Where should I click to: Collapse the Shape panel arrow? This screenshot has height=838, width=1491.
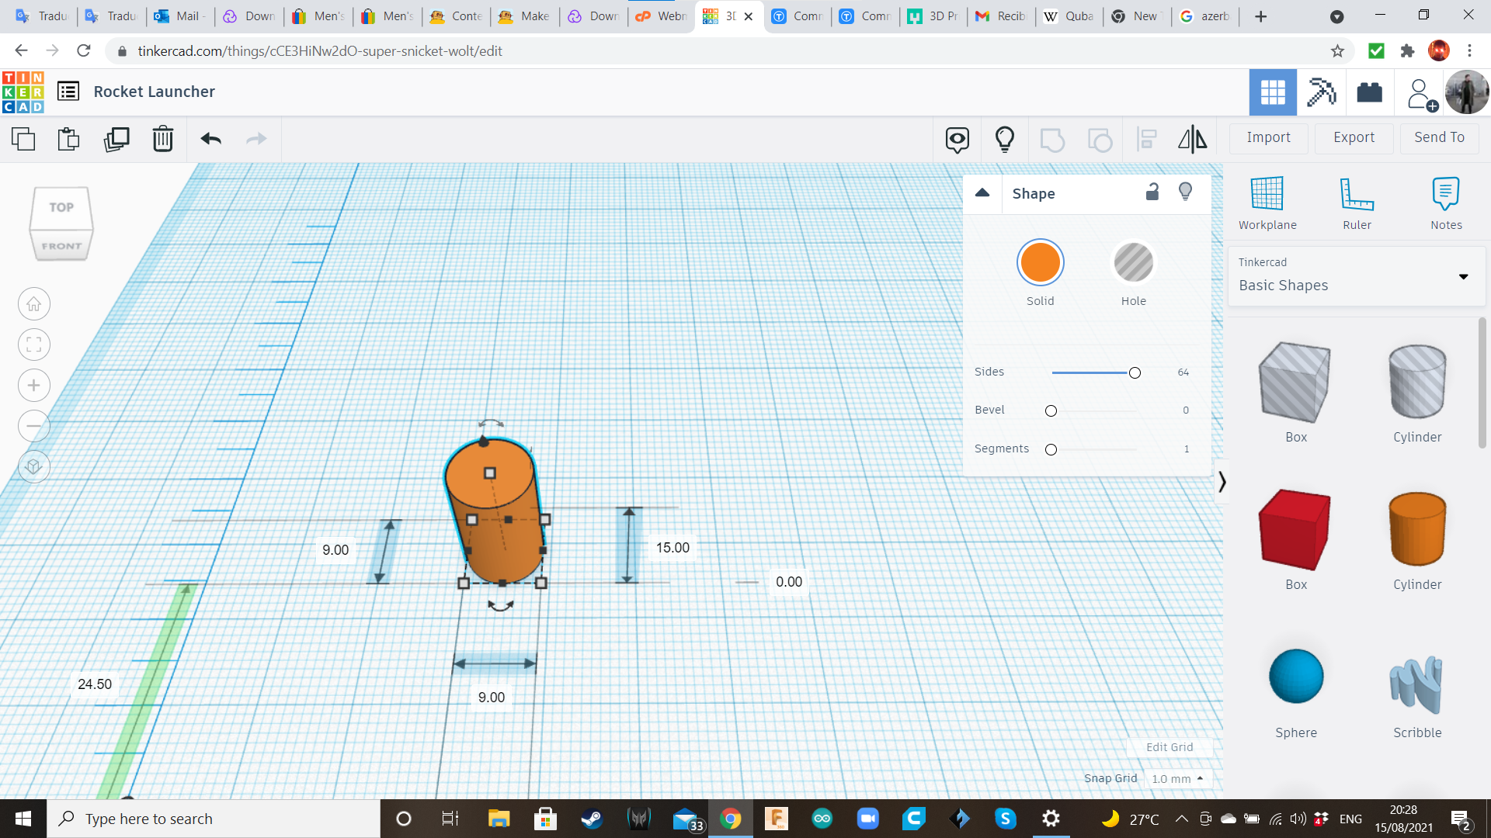point(982,193)
